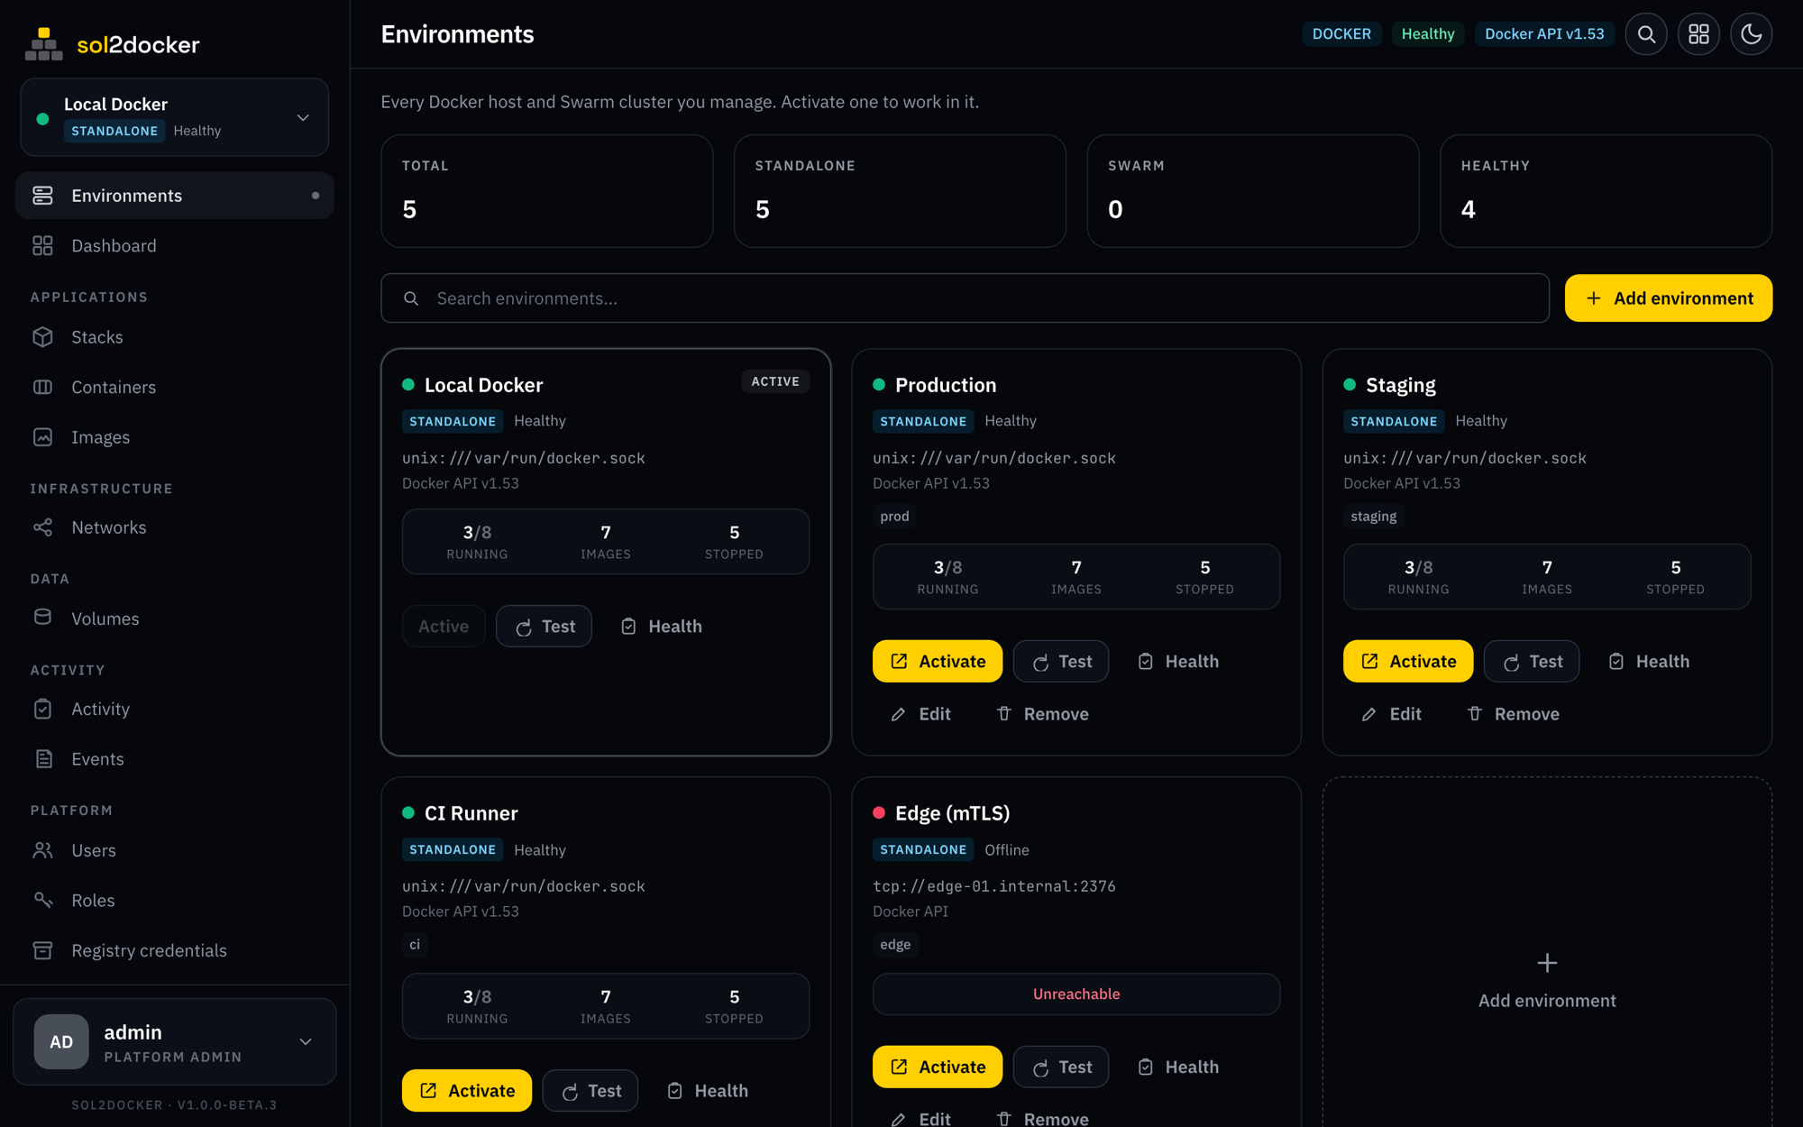The height and width of the screenshot is (1127, 1803).
Task: Click the Add environment yellow button
Action: 1669,298
